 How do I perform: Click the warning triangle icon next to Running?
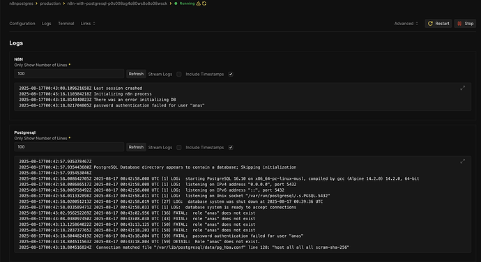click(x=199, y=3)
